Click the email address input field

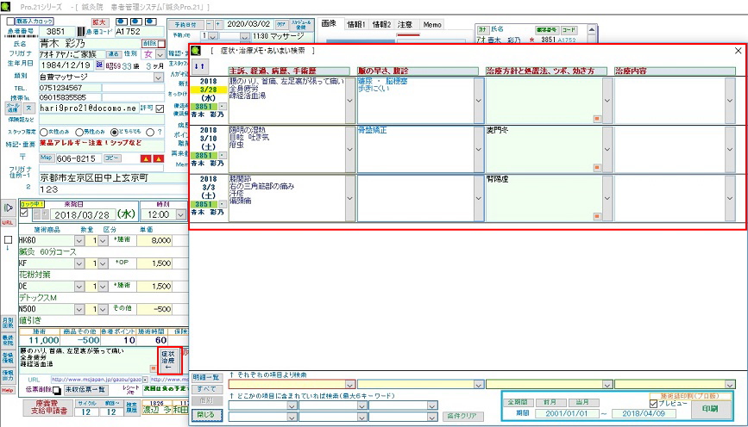coord(89,108)
